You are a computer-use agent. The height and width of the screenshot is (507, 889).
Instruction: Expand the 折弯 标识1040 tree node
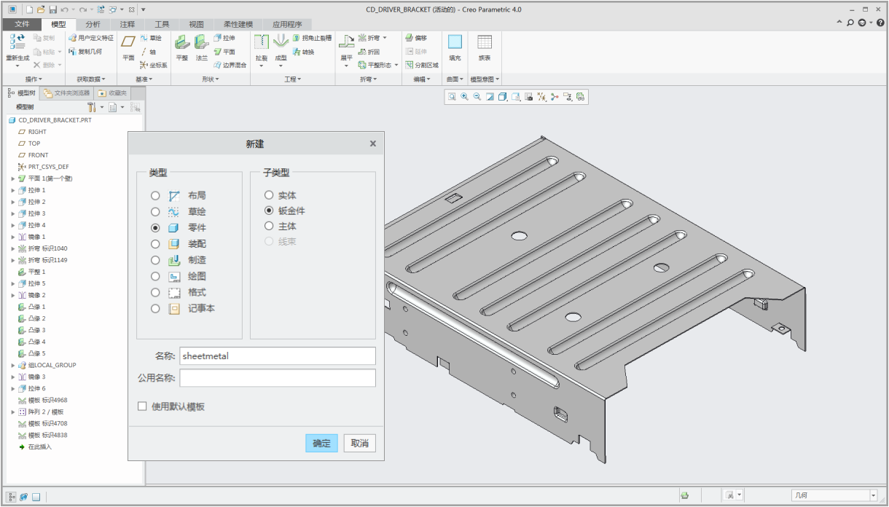[x=13, y=248]
